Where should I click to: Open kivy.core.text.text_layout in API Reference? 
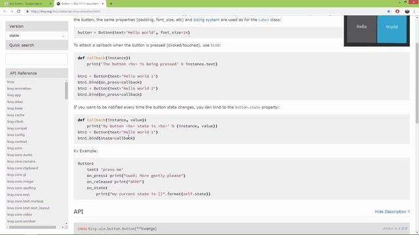28,208
